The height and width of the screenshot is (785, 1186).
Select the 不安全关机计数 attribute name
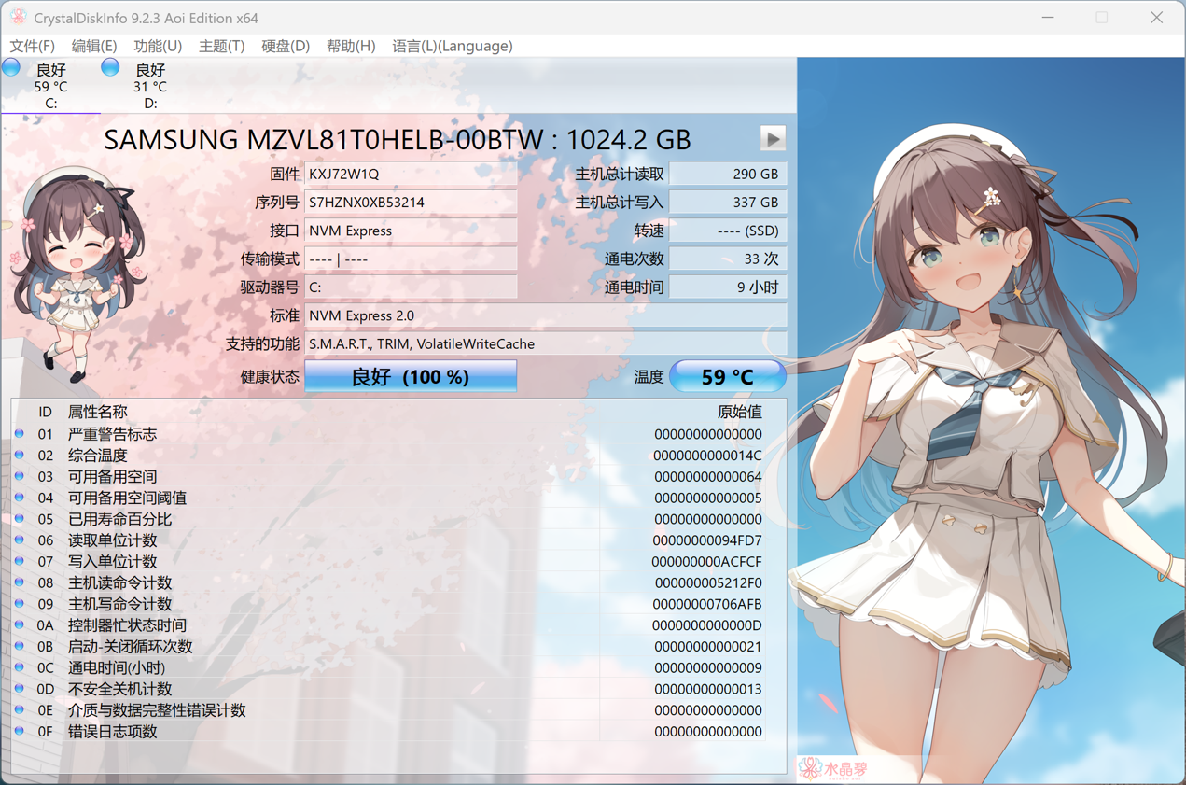[119, 689]
